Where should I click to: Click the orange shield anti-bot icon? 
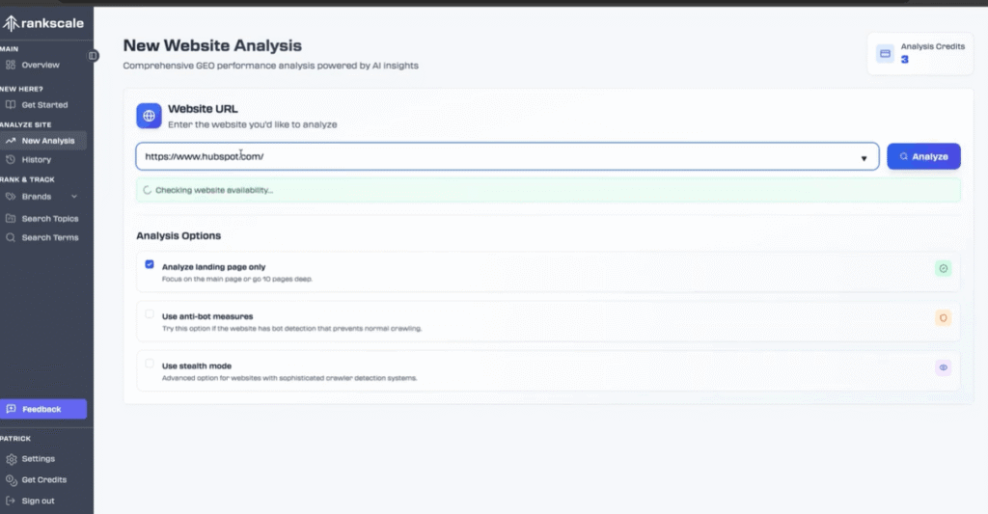pyautogui.click(x=944, y=318)
